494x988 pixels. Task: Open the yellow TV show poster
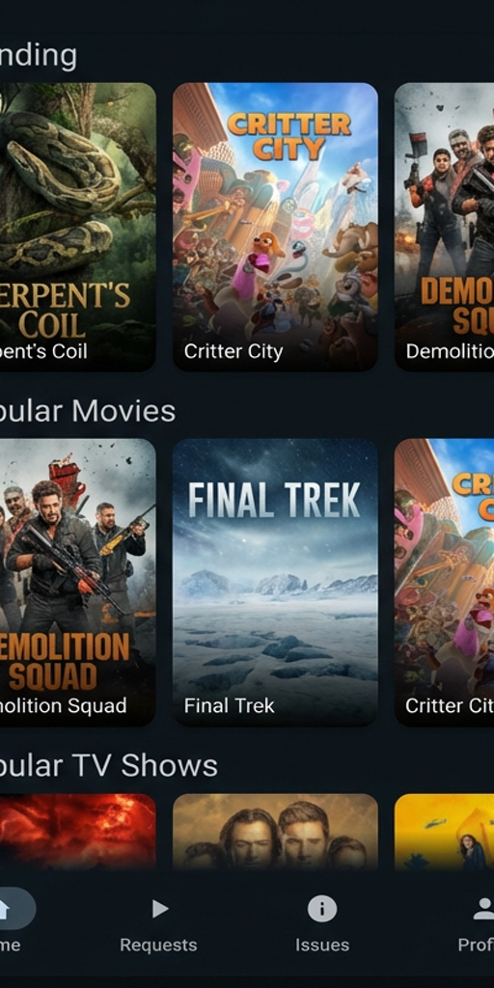[x=444, y=832]
